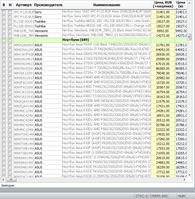Click price 20512.00 in RUB (+наценка) column
Screen dimensions: 195x199
coord(163,120)
